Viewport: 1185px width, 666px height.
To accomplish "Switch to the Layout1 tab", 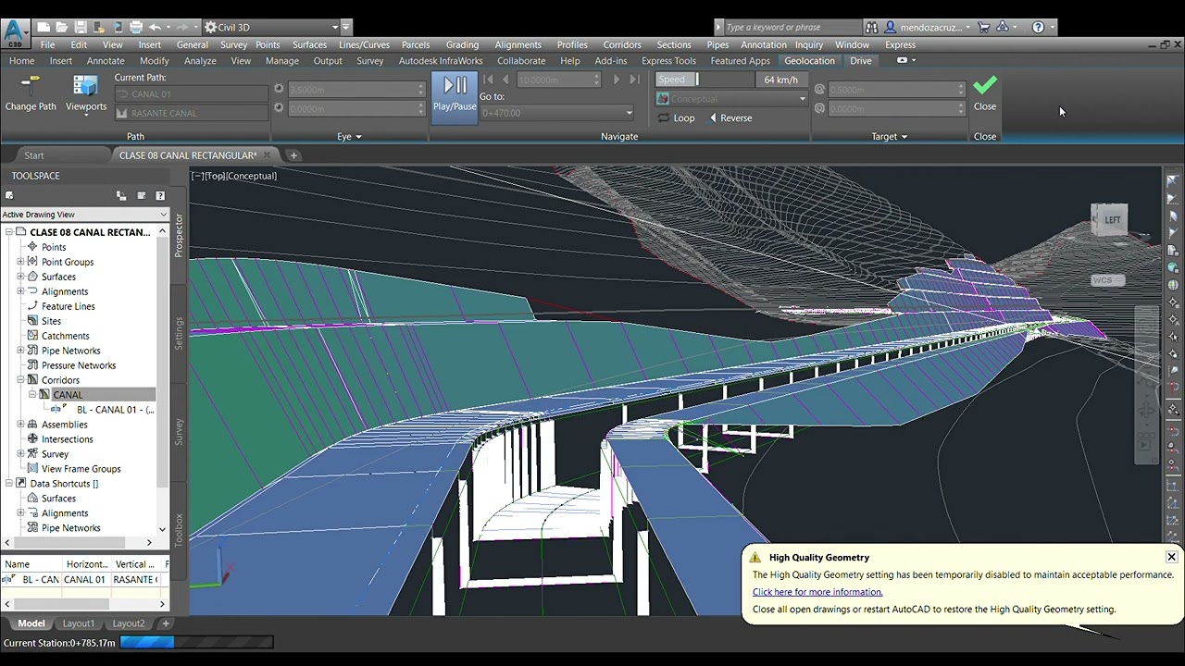I will point(78,623).
